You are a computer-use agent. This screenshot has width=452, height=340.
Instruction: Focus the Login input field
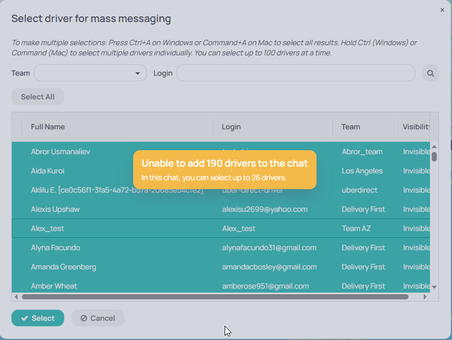pos(296,73)
